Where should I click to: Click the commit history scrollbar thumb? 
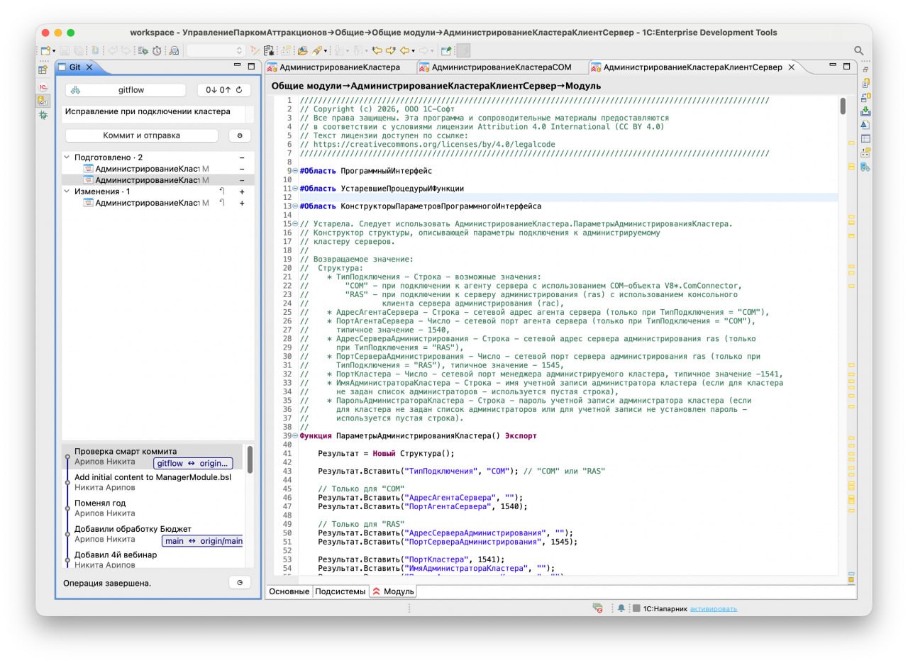tap(250, 459)
